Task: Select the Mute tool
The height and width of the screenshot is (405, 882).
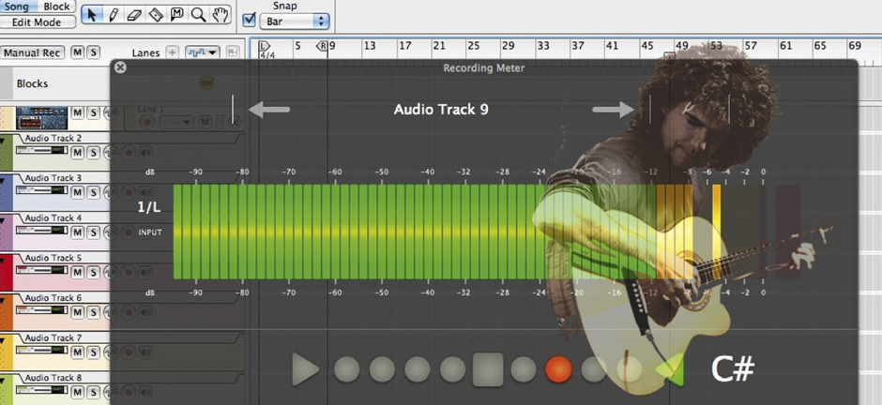Action: pos(176,15)
